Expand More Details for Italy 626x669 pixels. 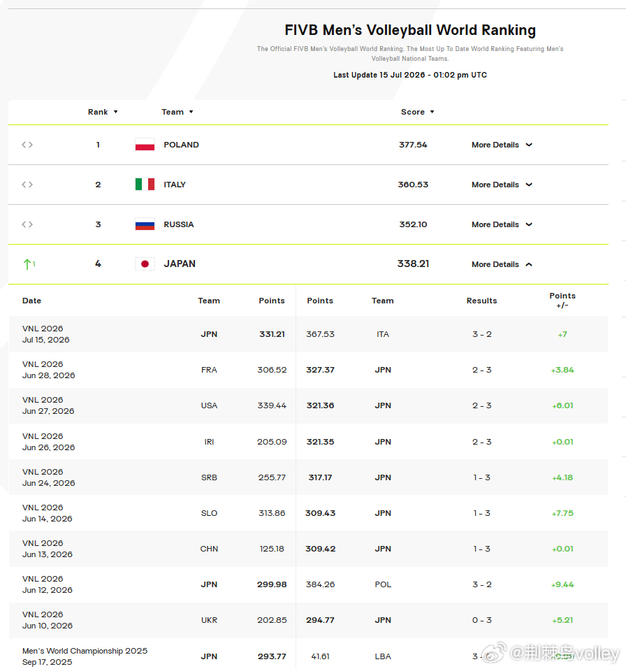tap(502, 185)
